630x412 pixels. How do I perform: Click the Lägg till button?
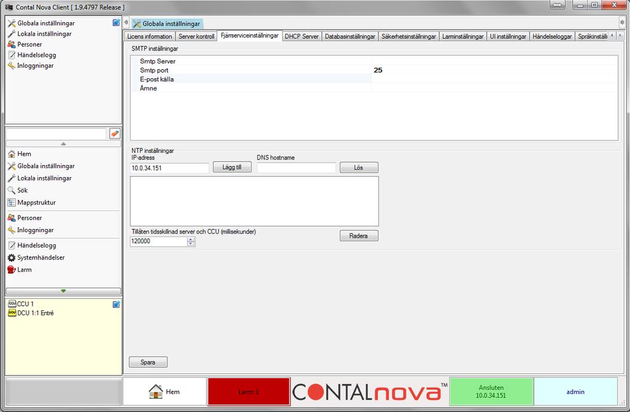click(232, 167)
